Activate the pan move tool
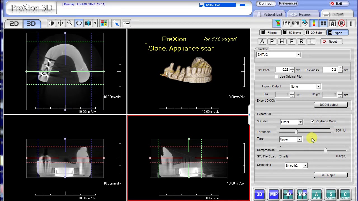 click(60, 23)
